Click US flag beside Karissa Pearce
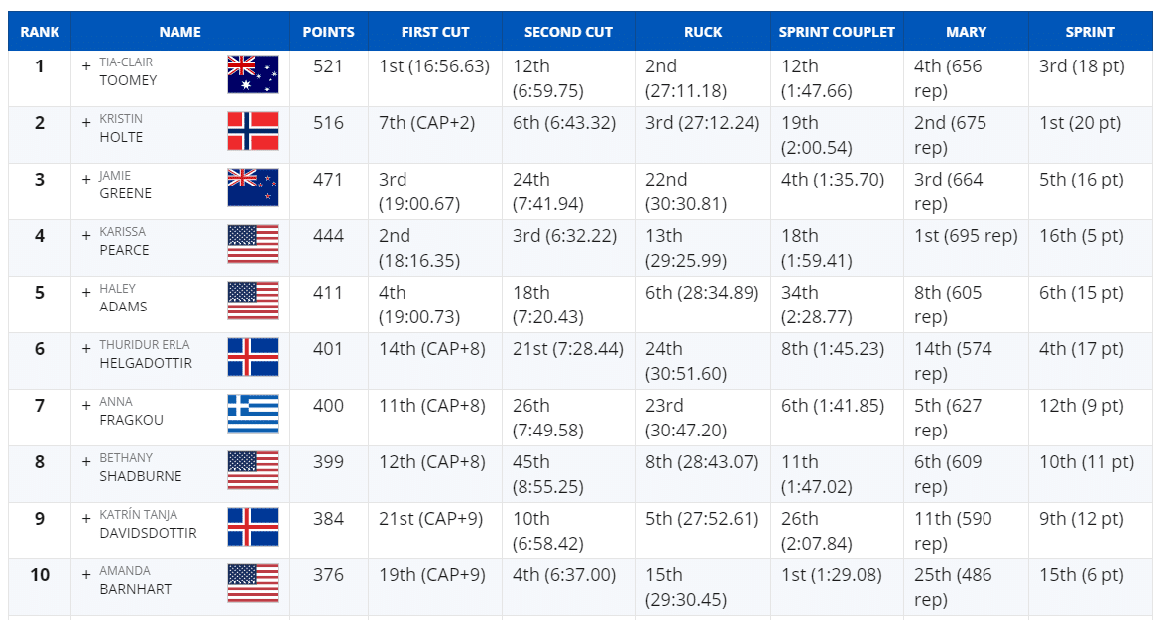Screen dimensions: 1158x620 coord(253,244)
